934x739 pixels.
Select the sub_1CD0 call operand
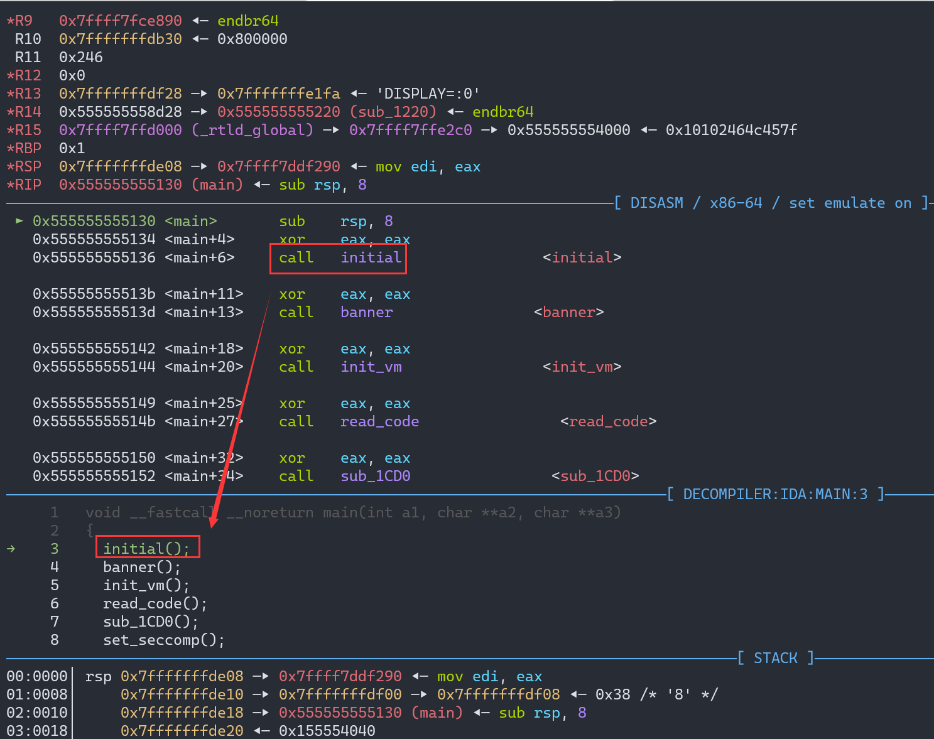point(376,476)
